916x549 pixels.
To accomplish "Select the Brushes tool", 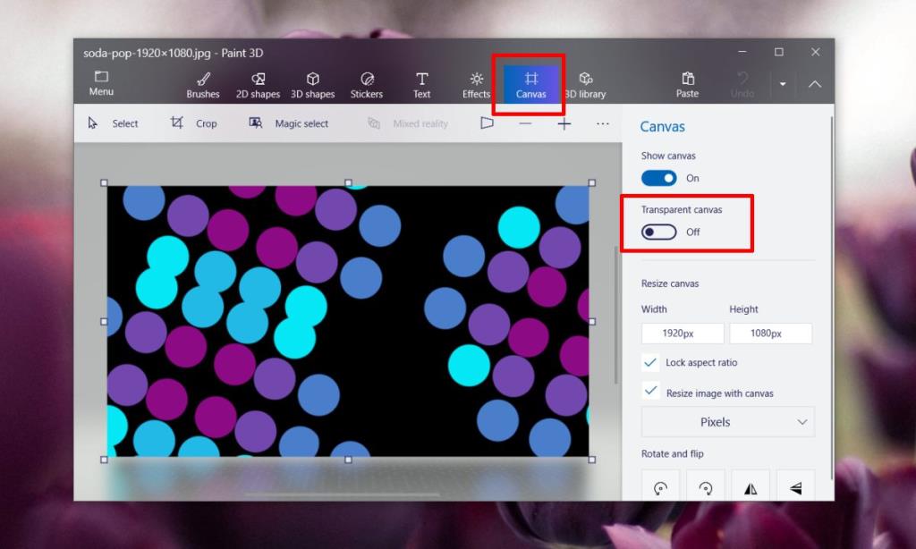I will 202,84.
